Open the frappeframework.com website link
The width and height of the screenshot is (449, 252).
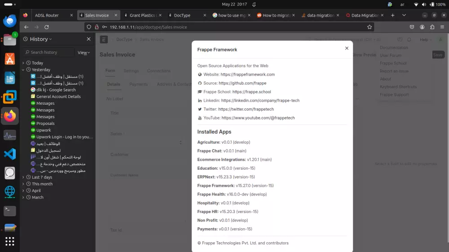247,74
